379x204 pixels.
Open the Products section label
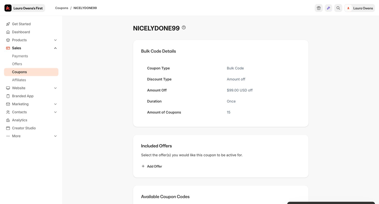(19, 40)
